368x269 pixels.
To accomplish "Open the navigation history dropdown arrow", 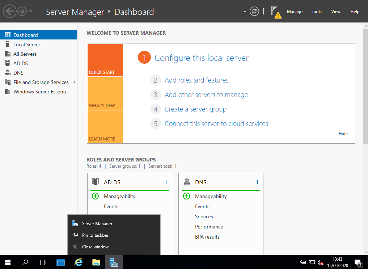I will coord(31,11).
